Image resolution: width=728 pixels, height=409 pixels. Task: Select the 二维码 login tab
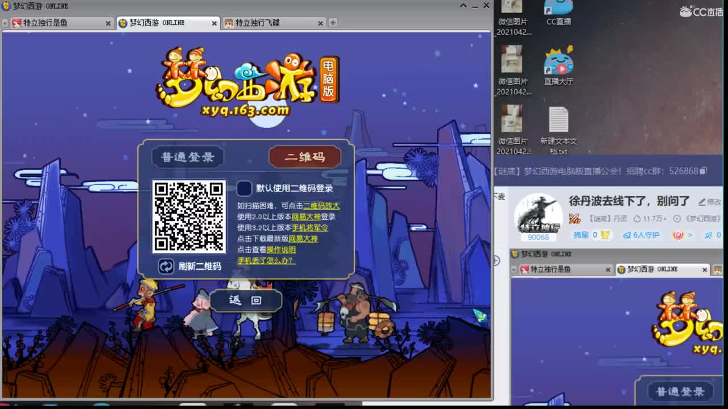pyautogui.click(x=305, y=157)
